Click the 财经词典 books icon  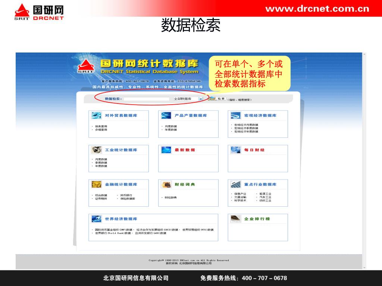click(166, 184)
